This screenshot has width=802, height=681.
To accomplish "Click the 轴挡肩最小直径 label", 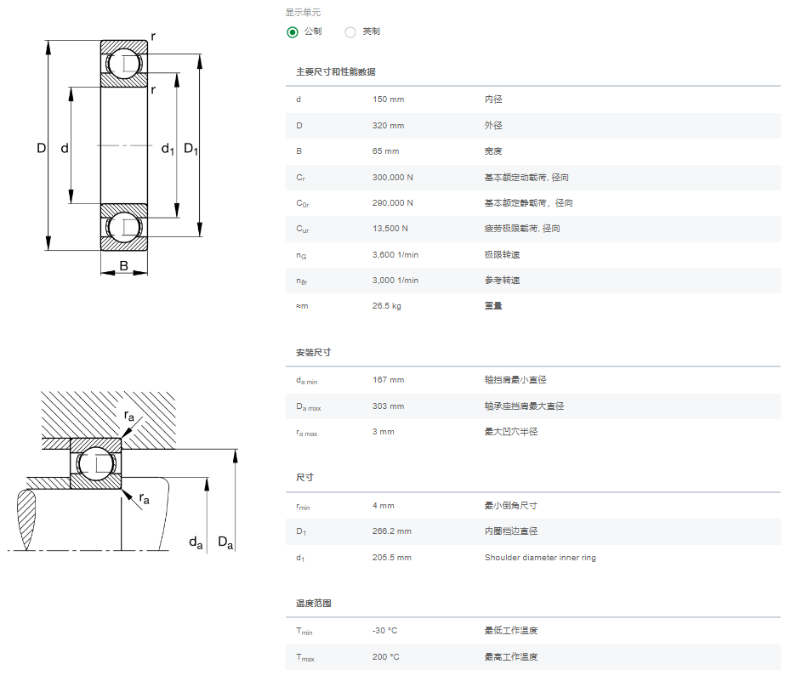I will pyautogui.click(x=515, y=380).
